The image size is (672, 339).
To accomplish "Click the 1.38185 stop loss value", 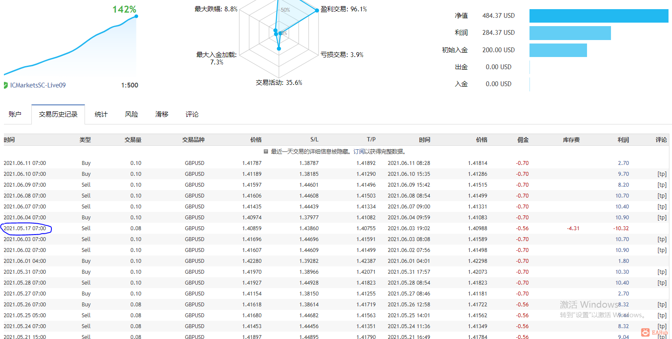I will pyautogui.click(x=309, y=174).
